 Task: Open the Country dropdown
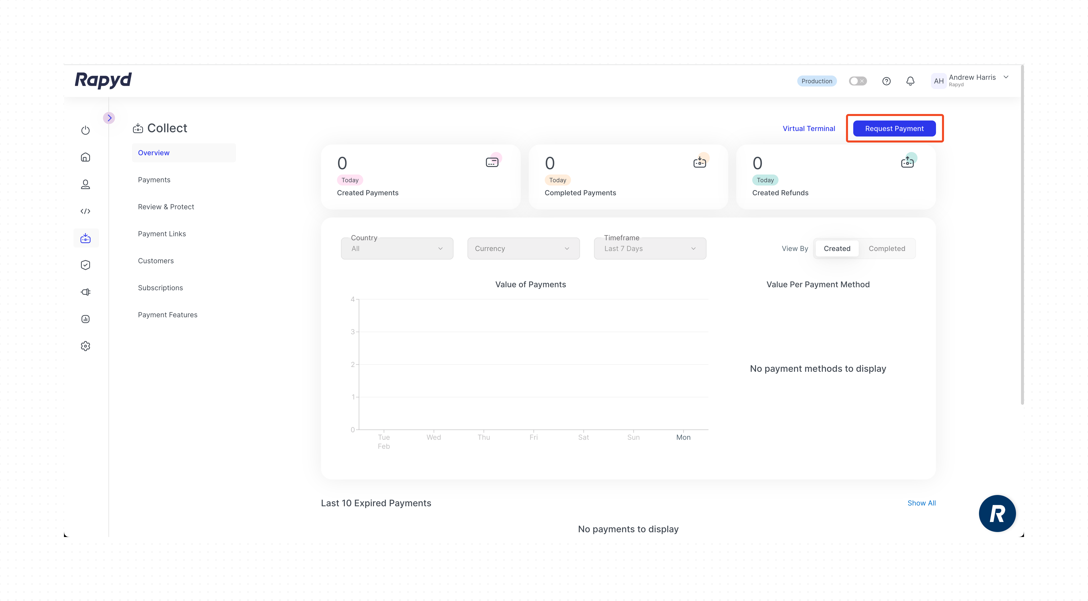396,248
